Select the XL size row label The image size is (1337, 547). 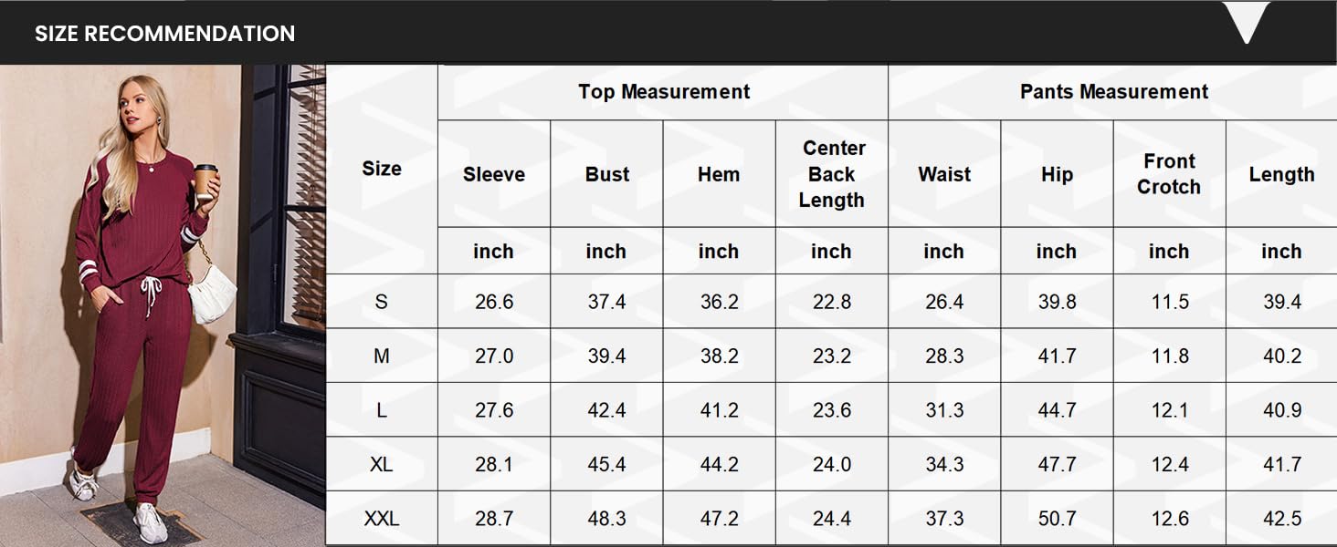click(x=382, y=464)
